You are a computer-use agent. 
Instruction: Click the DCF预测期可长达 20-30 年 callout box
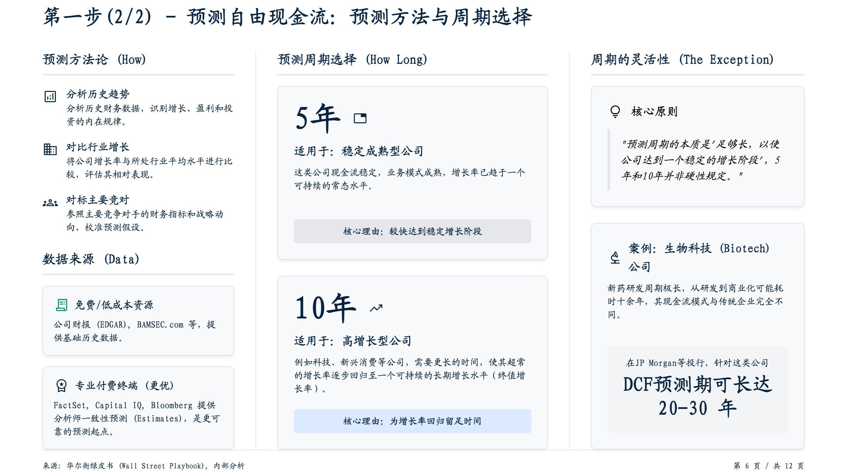697,389
